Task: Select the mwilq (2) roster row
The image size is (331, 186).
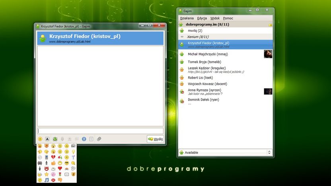Action: point(225,31)
